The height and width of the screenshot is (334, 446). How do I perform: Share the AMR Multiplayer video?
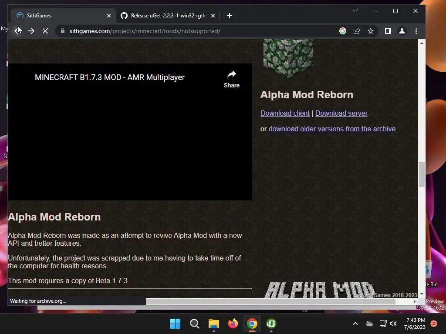(x=232, y=79)
